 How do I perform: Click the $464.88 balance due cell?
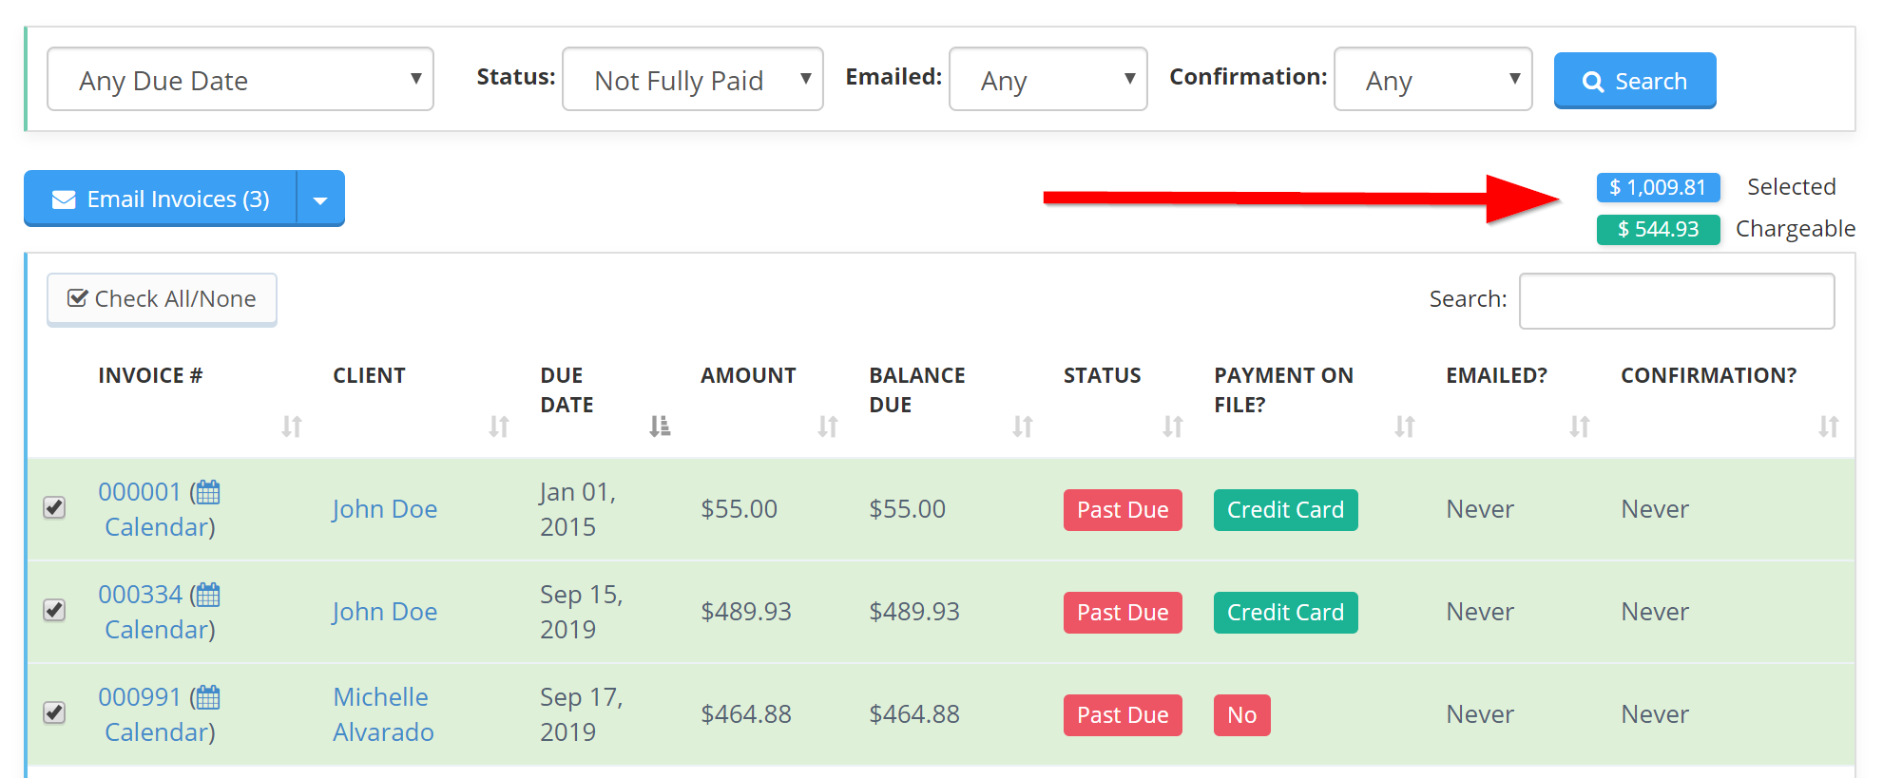(914, 714)
